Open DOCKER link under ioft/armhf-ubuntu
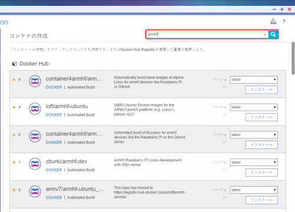 (x=54, y=115)
